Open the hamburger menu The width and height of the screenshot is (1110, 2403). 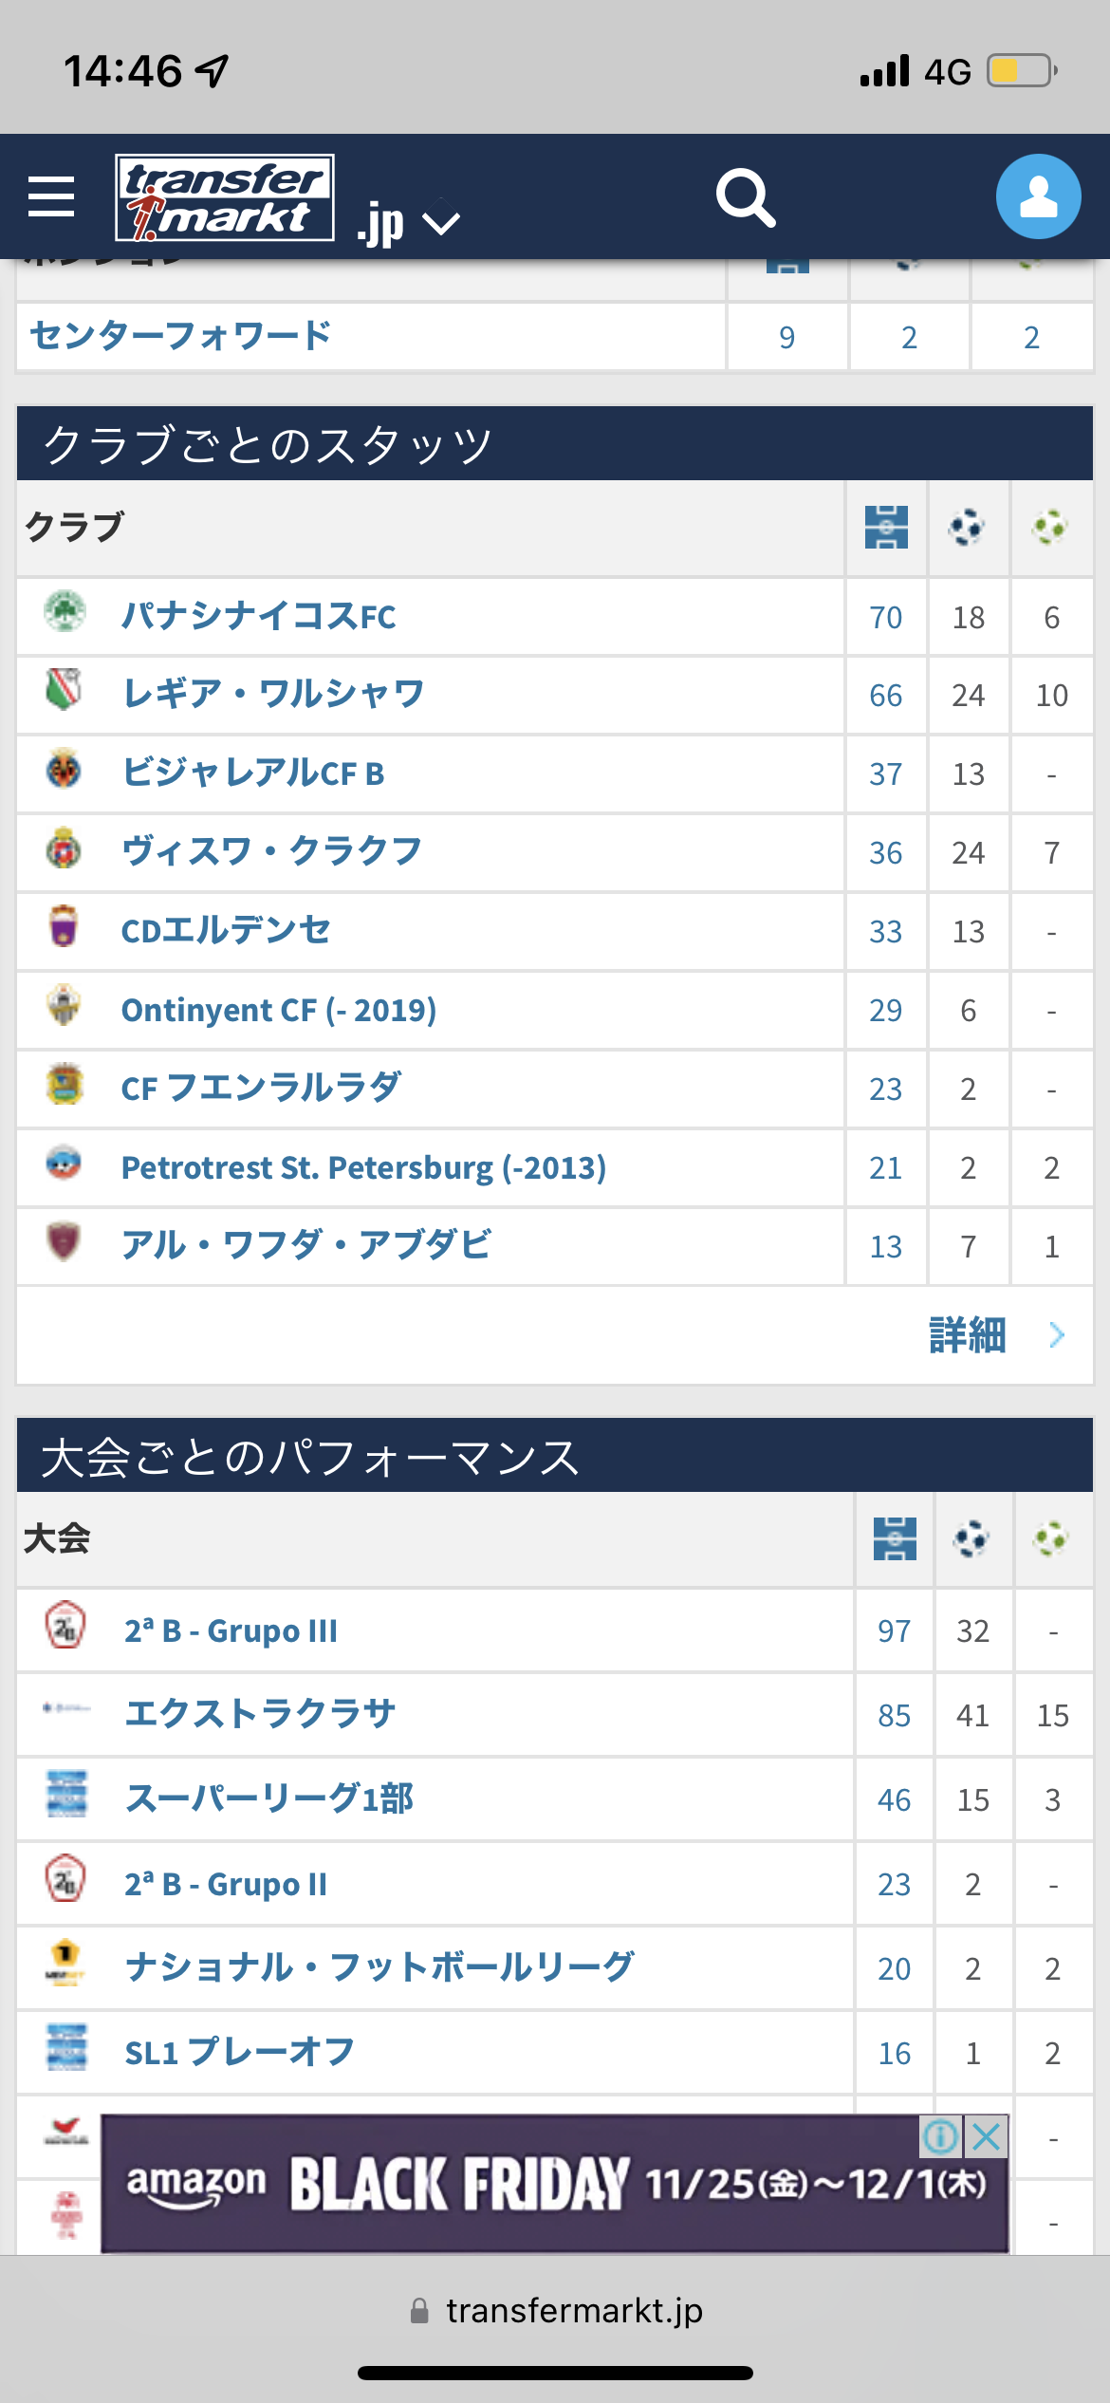coord(51,196)
